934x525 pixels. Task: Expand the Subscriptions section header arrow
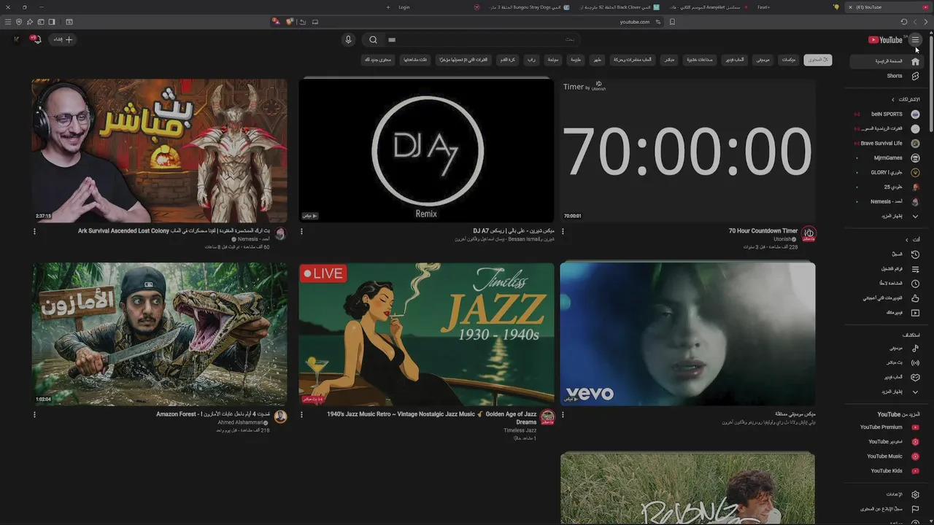point(892,99)
